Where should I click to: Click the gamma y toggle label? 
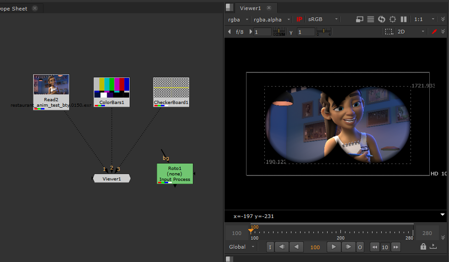291,32
